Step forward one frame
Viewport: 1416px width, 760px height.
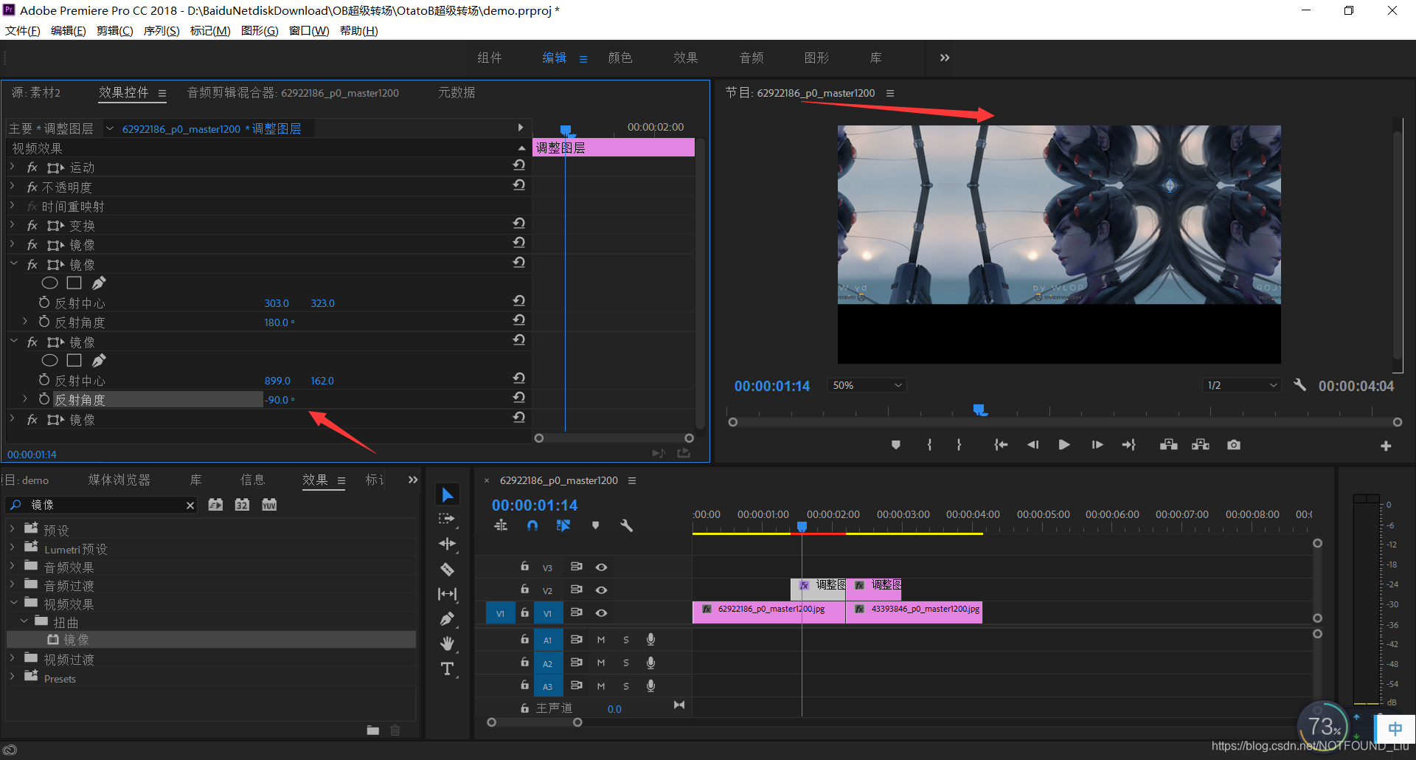1097,445
